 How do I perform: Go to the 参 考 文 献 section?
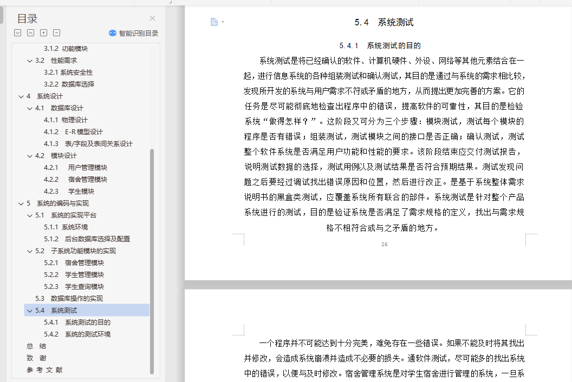tap(44, 370)
